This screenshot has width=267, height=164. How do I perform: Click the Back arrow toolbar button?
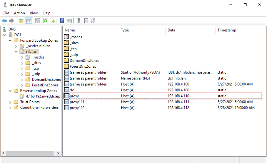click(4, 21)
